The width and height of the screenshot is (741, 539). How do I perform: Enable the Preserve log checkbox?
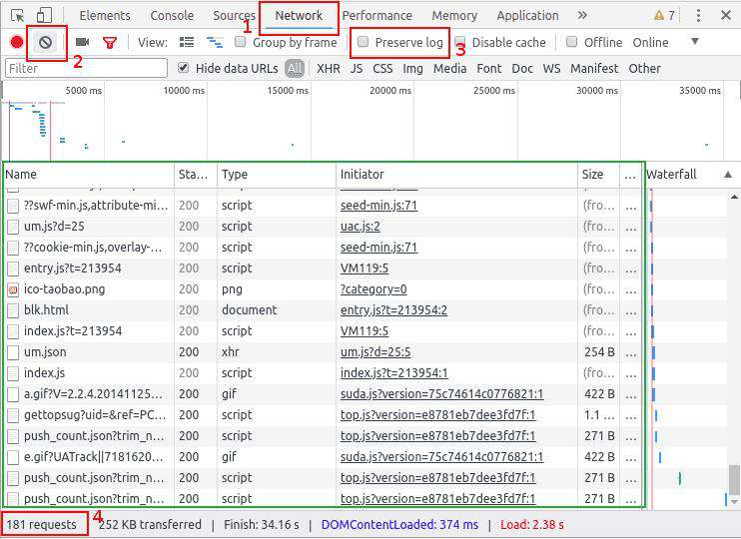tap(363, 42)
